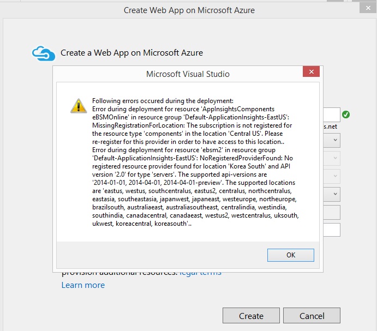The height and width of the screenshot is (331, 377).
Task: Click the web app name input field
Action: pos(332,115)
